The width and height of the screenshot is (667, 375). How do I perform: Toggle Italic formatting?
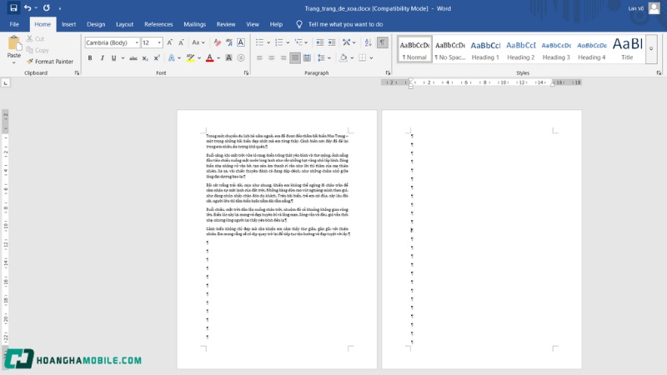[102, 58]
